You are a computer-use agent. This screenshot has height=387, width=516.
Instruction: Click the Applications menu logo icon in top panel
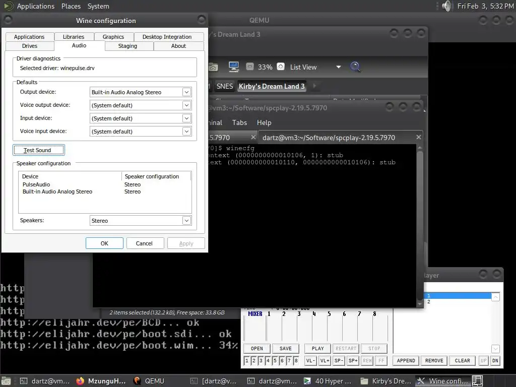tap(9, 6)
